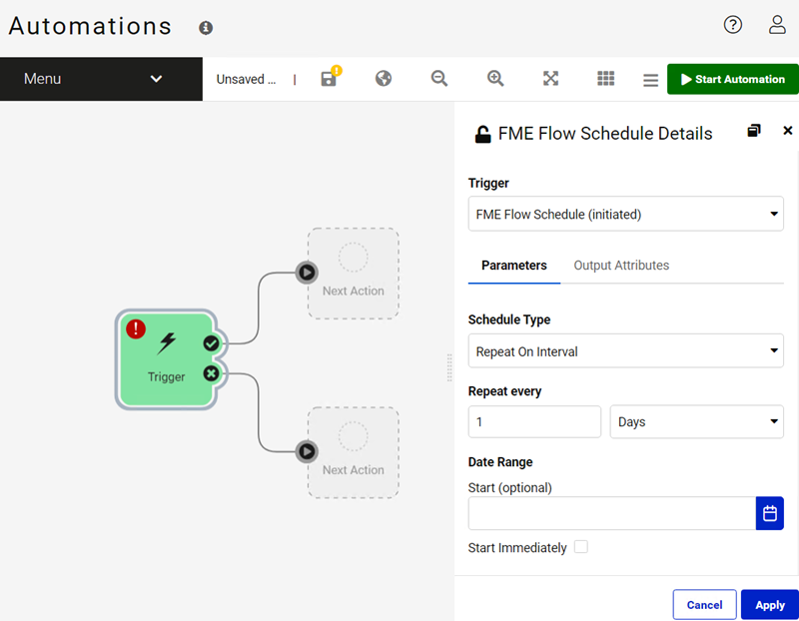Click the Start Automation button
Screen dimensions: 799x621
click(x=733, y=79)
